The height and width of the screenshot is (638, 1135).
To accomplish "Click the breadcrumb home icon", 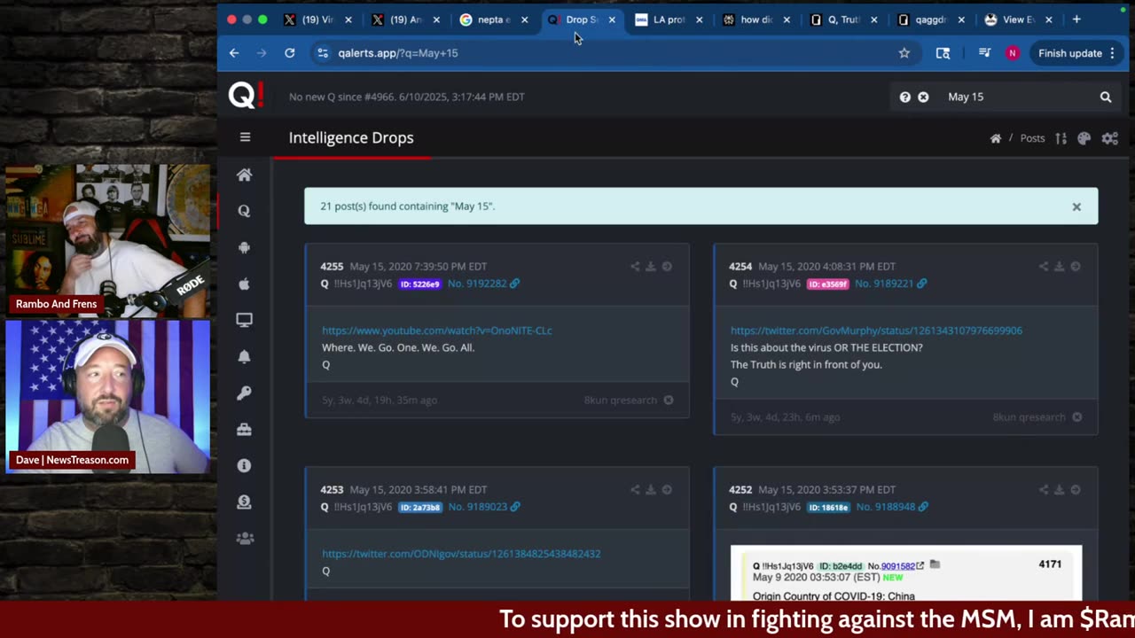I will tap(996, 138).
